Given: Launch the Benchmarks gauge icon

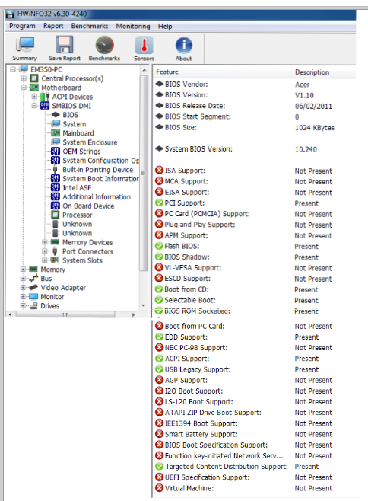Looking at the screenshot, I should (x=104, y=48).
